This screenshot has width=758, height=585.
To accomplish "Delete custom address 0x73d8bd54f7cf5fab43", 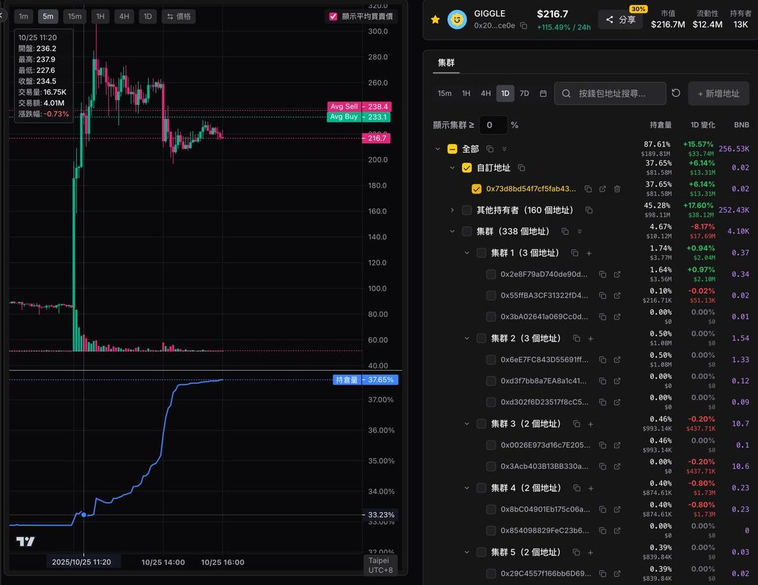I will pyautogui.click(x=617, y=189).
